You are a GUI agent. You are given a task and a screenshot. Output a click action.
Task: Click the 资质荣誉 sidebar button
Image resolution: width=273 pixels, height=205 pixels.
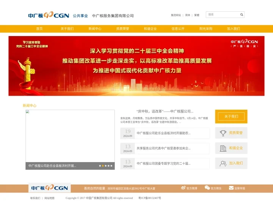[231, 133]
